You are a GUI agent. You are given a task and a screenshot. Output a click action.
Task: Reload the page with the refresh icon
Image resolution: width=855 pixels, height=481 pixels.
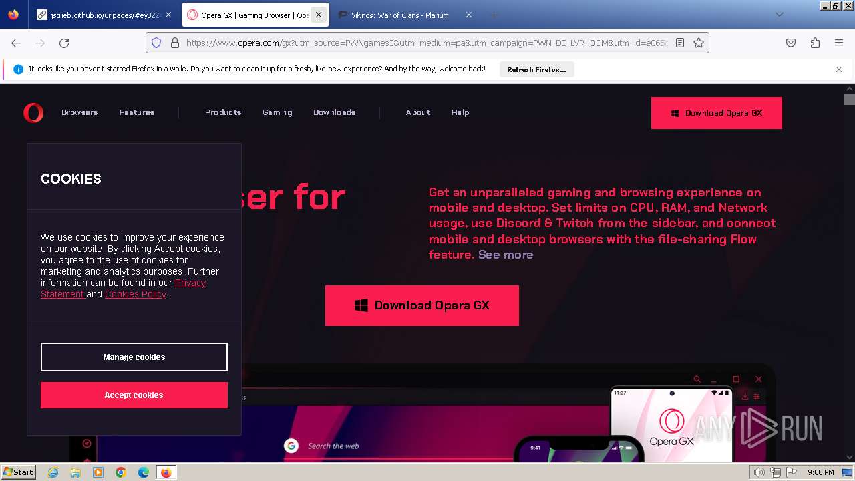64,43
